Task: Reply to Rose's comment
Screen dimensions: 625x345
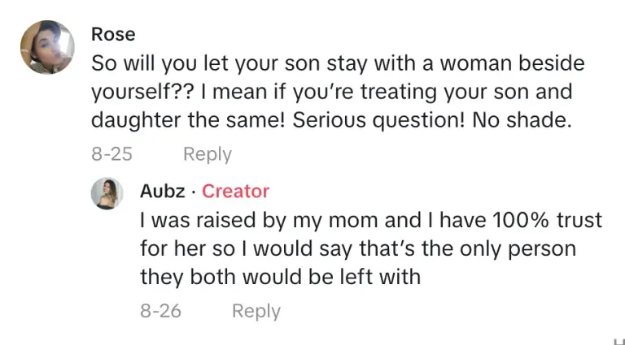Action: pyautogui.click(x=207, y=153)
